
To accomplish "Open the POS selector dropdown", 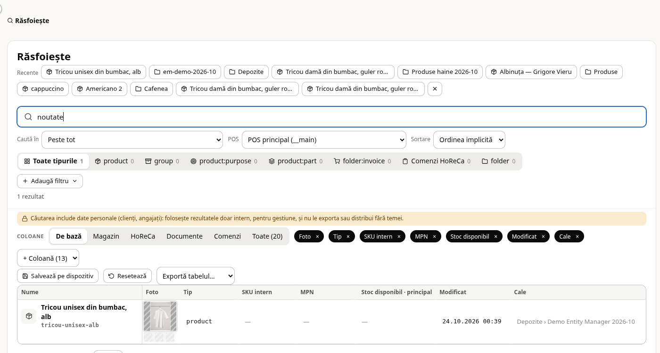I will pyautogui.click(x=324, y=140).
